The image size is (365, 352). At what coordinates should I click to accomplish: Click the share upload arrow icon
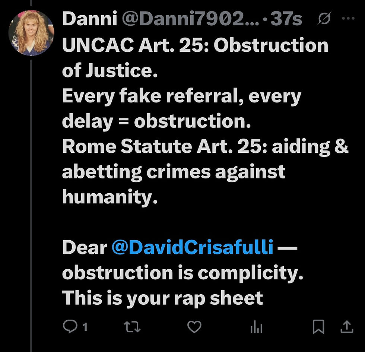(x=347, y=327)
